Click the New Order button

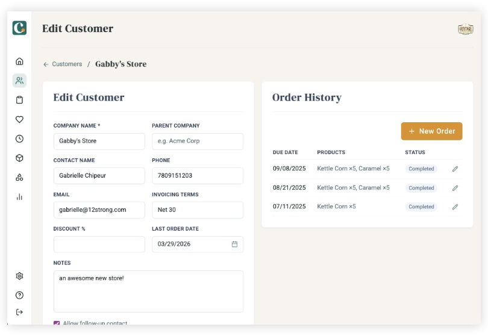pos(431,131)
